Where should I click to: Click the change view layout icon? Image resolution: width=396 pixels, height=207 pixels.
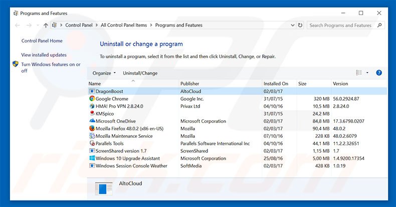359,73
